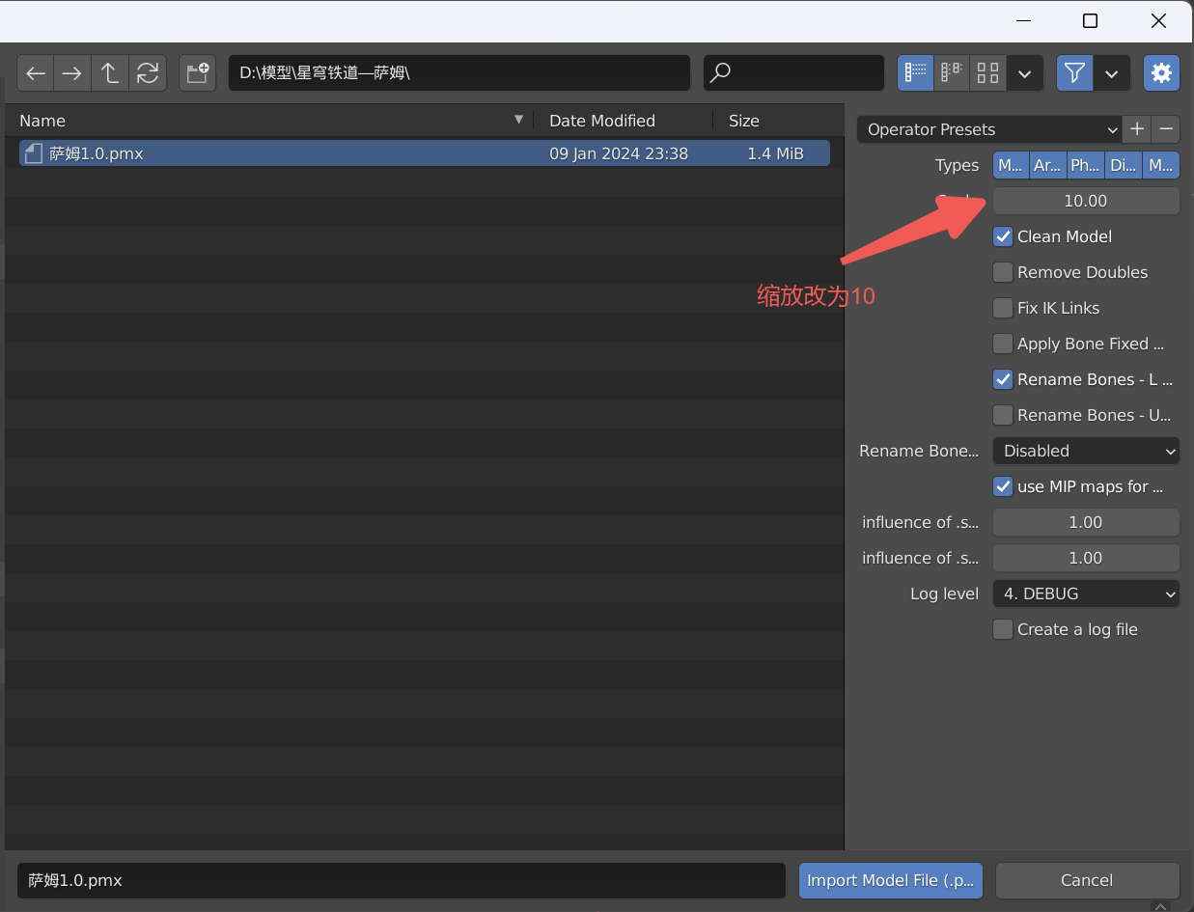Switch to vertical list display mode
The width and height of the screenshot is (1194, 912).
[x=916, y=73]
